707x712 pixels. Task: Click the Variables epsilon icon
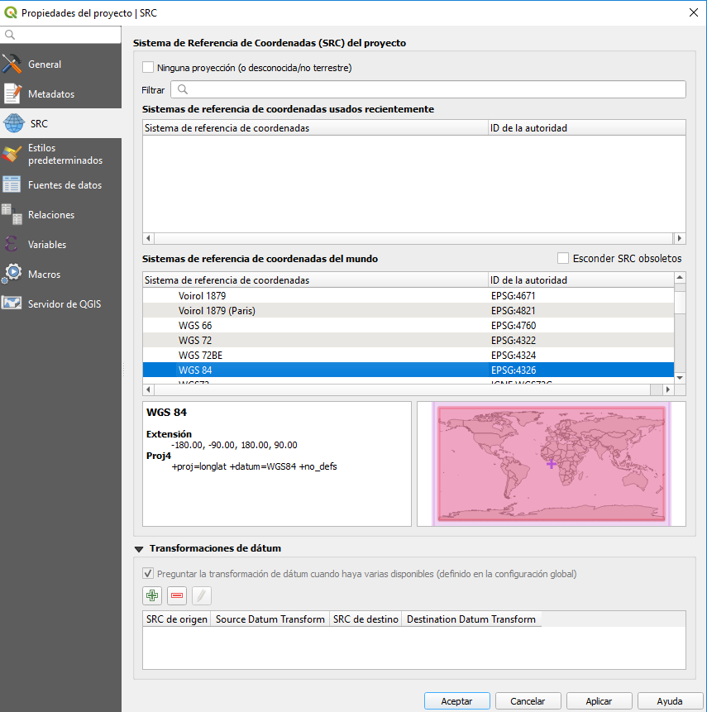[x=12, y=245]
